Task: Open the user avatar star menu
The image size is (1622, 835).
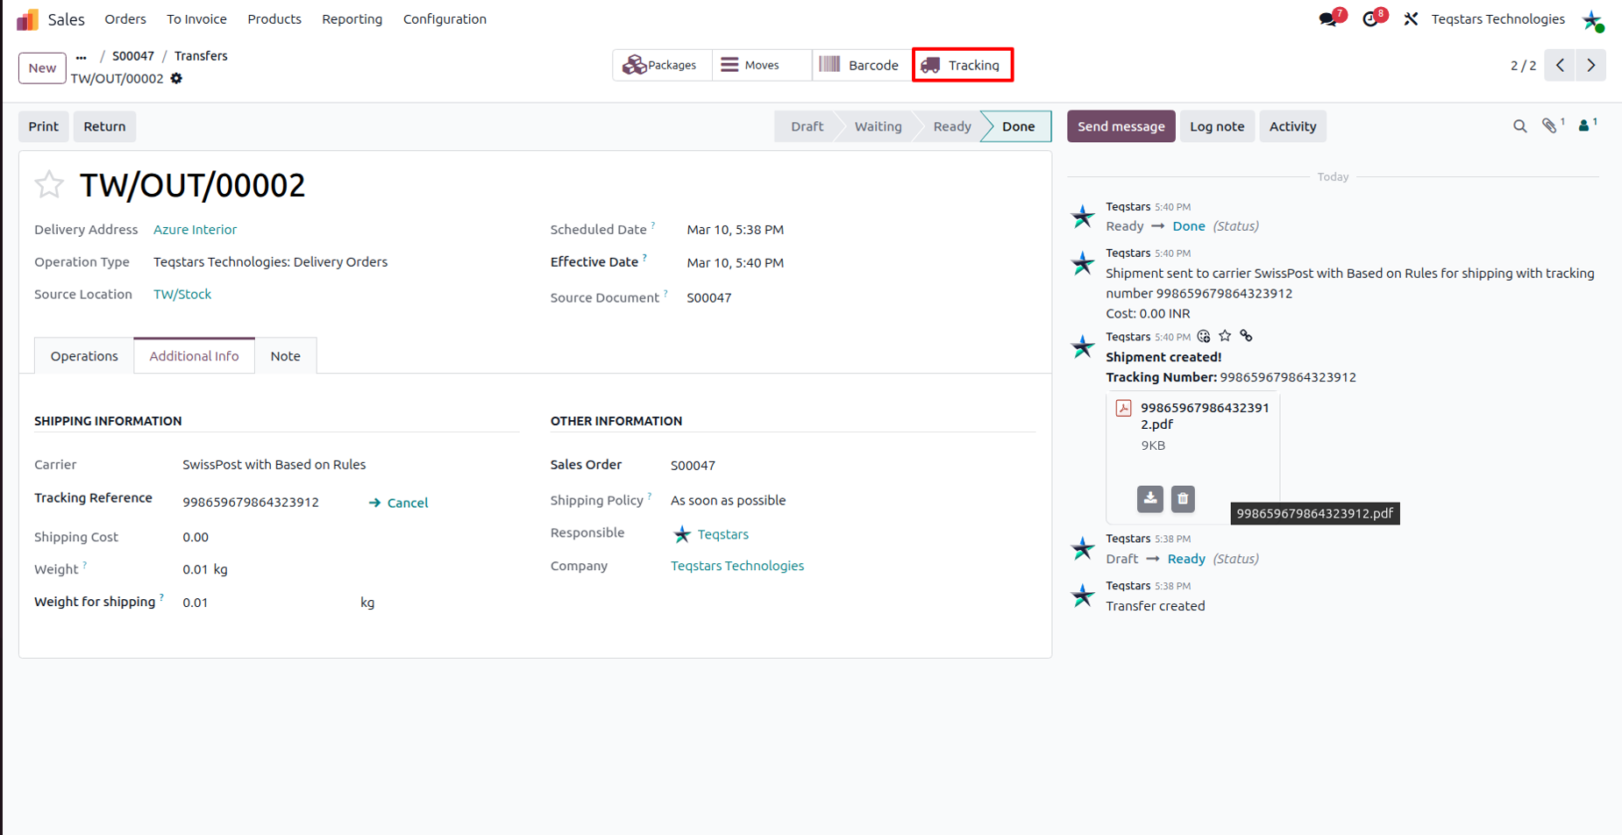Action: click(1592, 20)
